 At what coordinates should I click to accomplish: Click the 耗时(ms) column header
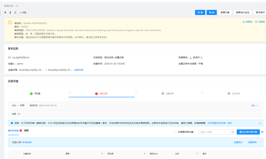tap(153, 154)
